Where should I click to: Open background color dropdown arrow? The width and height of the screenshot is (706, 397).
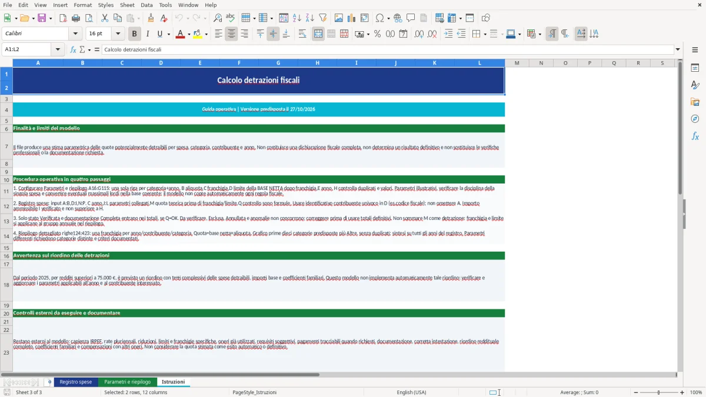[206, 34]
